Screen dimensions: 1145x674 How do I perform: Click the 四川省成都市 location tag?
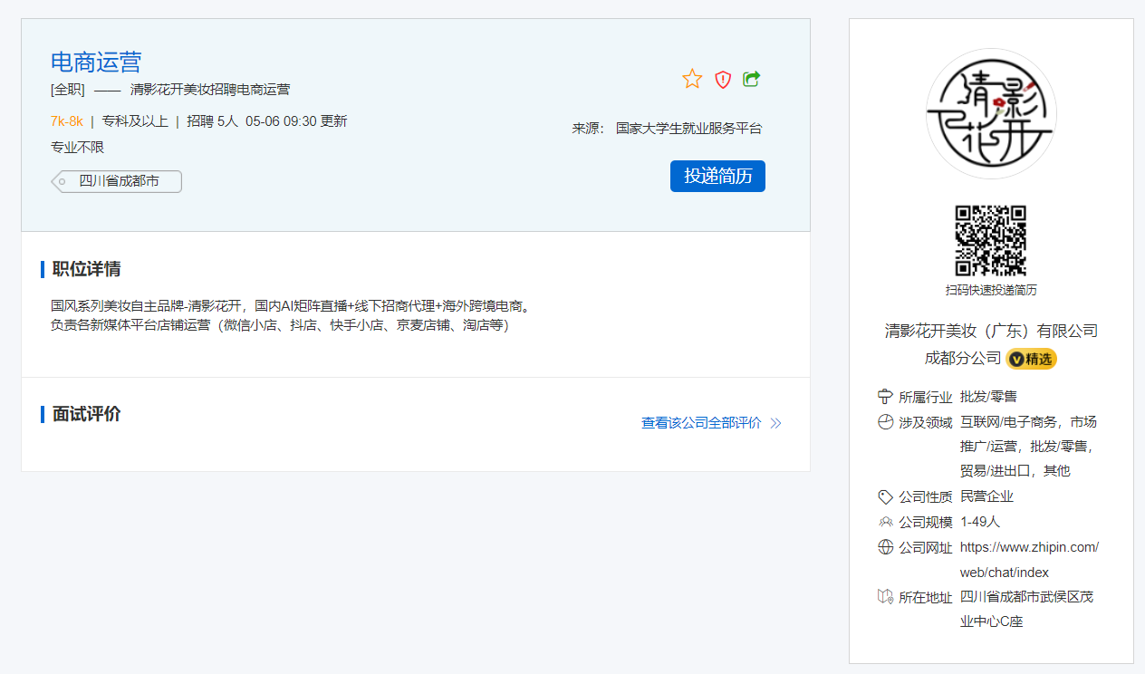point(117,181)
